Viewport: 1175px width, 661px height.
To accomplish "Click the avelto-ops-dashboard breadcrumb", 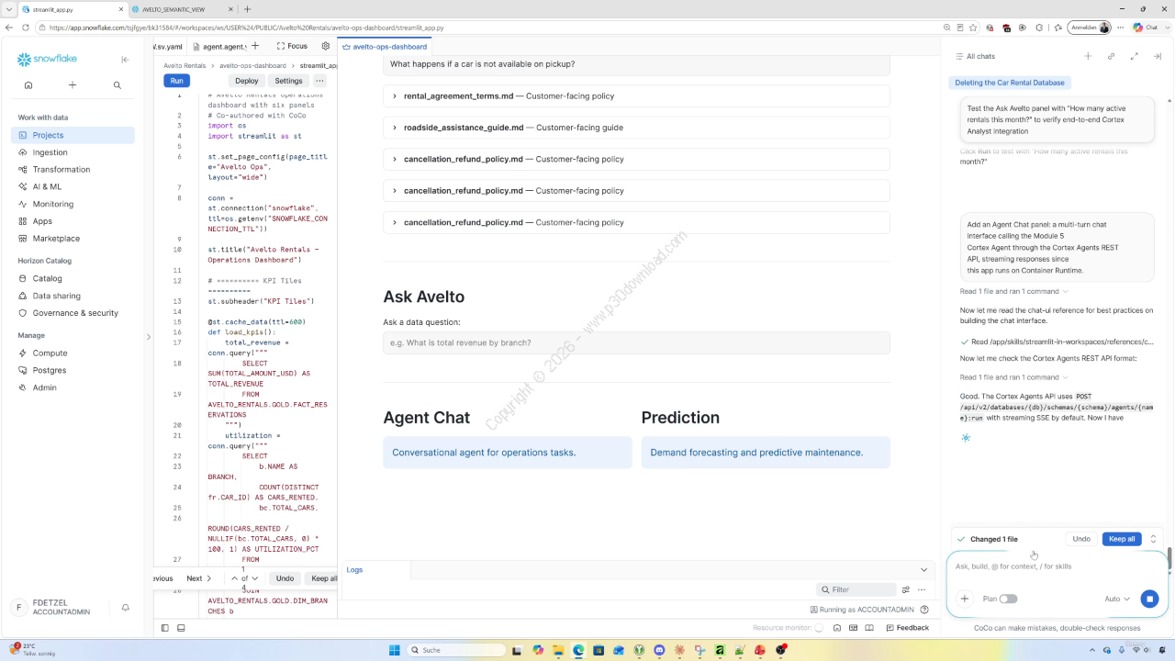I will pyautogui.click(x=252, y=66).
